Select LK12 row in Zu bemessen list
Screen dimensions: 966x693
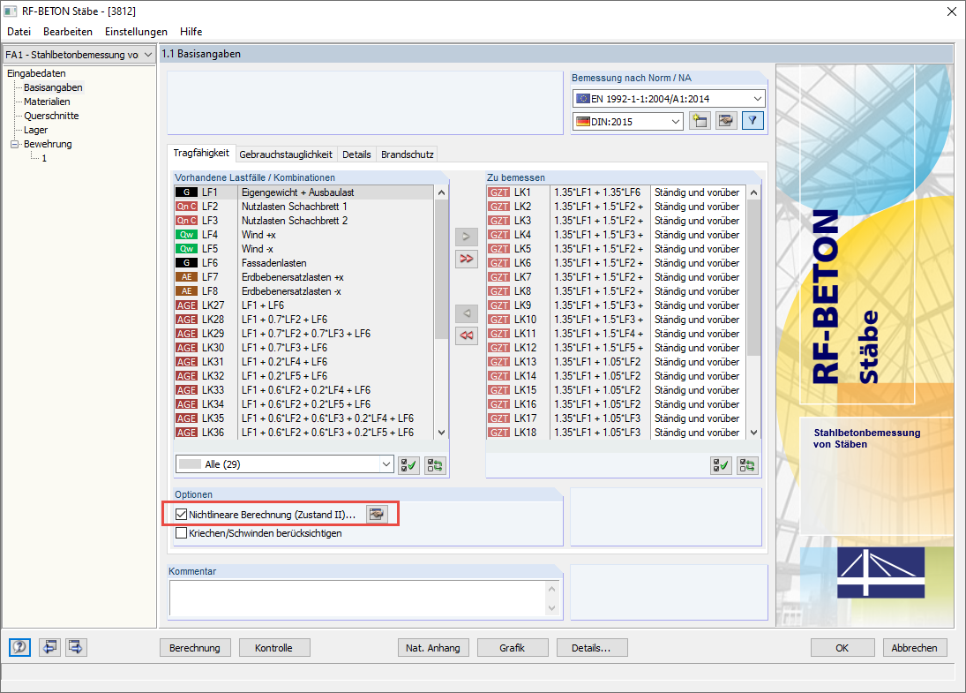[617, 348]
